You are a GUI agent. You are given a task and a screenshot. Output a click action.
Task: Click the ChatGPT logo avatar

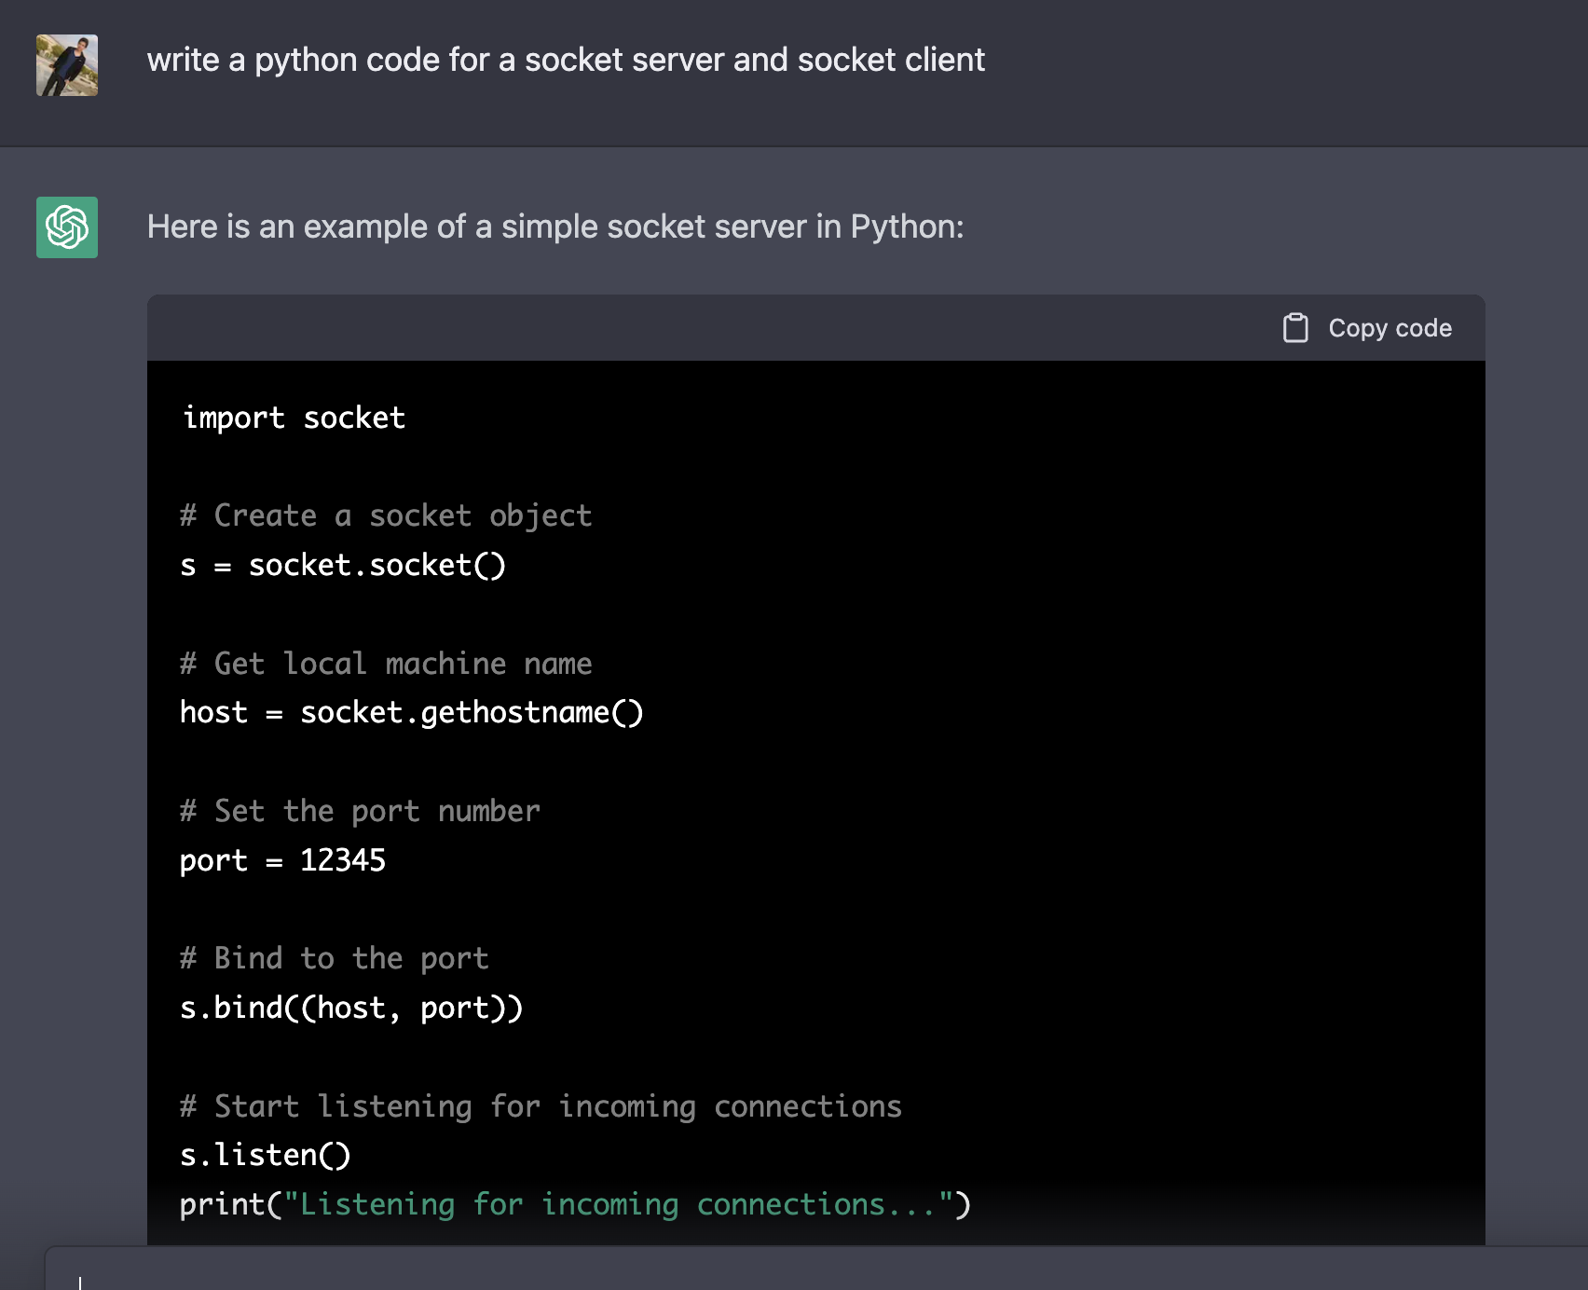(x=67, y=227)
